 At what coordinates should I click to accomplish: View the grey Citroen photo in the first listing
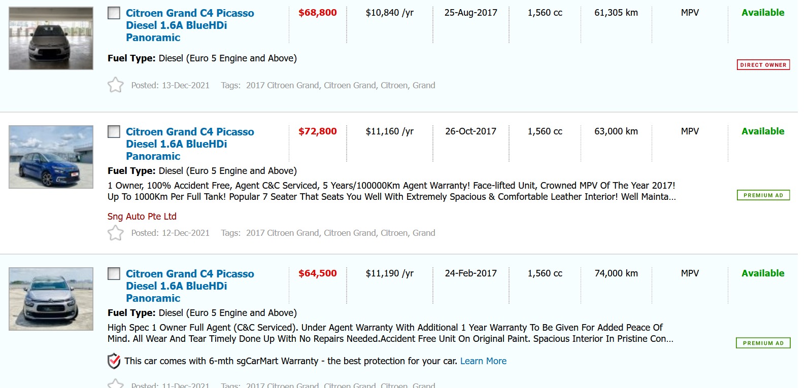point(51,39)
